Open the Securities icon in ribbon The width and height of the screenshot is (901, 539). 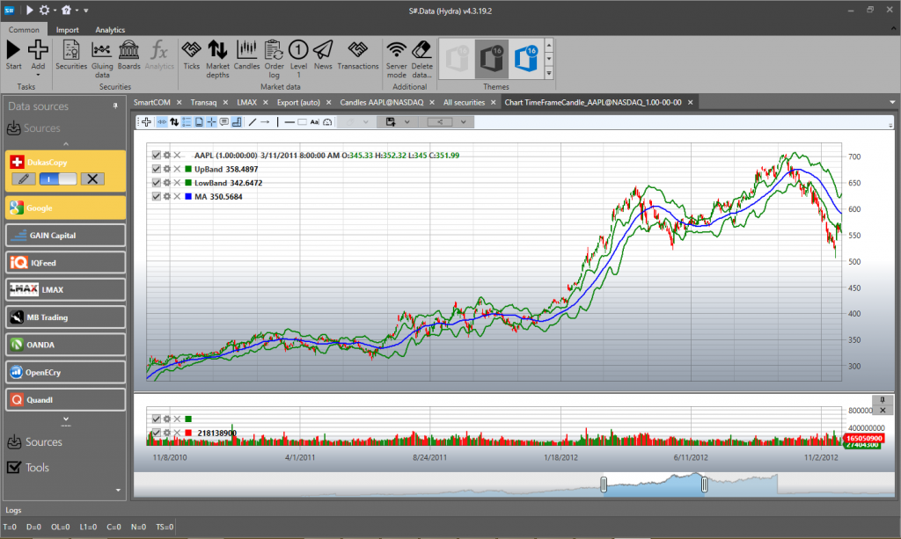point(71,55)
